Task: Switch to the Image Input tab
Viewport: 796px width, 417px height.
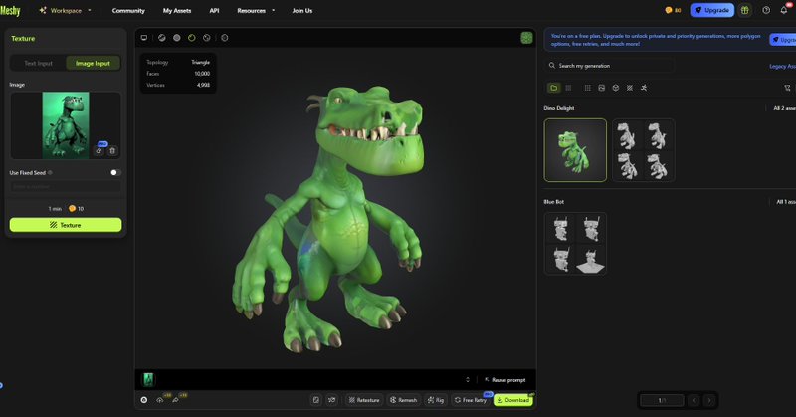Action: pos(93,63)
